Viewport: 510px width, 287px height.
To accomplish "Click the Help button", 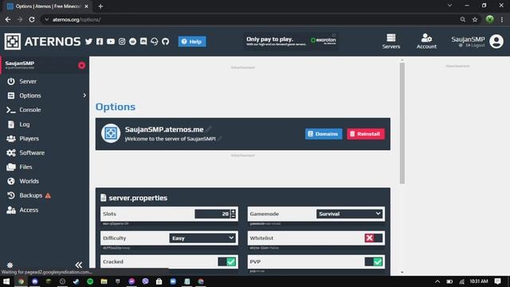I will (x=192, y=41).
